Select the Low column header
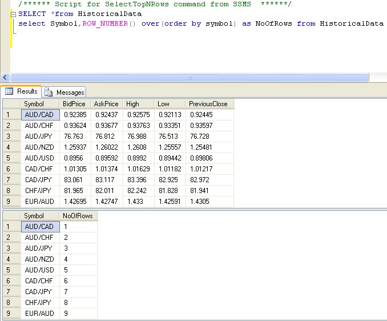Viewport: 387px width, 321px height. [x=170, y=104]
